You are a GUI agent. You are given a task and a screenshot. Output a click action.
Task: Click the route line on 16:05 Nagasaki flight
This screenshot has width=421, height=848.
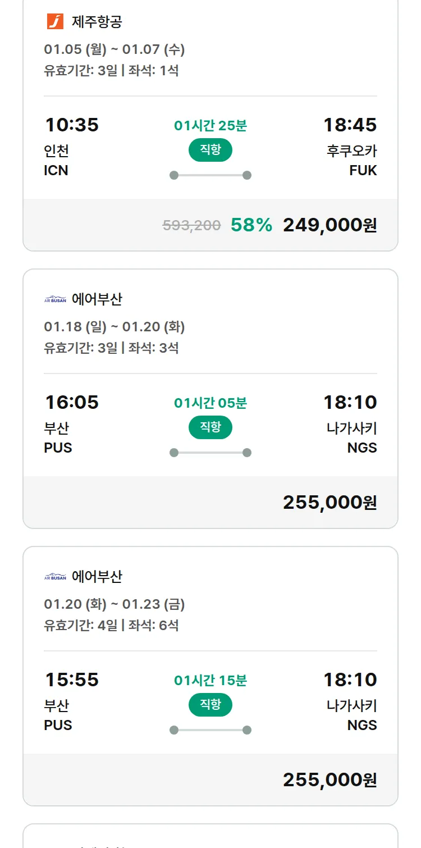pos(210,453)
